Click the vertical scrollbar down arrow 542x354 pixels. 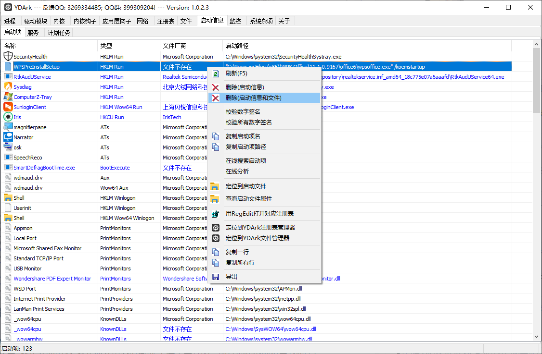pyautogui.click(x=537, y=337)
